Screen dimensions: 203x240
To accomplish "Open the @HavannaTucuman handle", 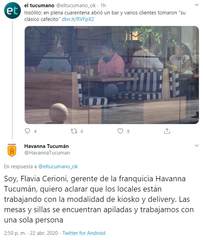I will coord(47,153).
